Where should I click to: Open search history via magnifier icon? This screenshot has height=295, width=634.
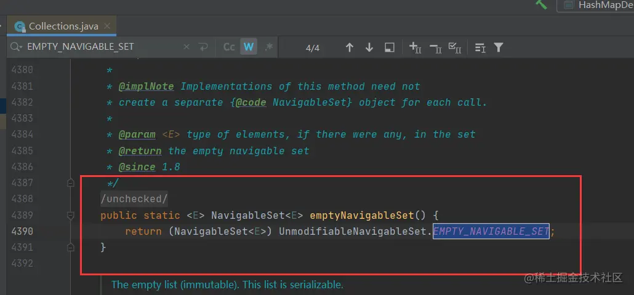(16, 47)
